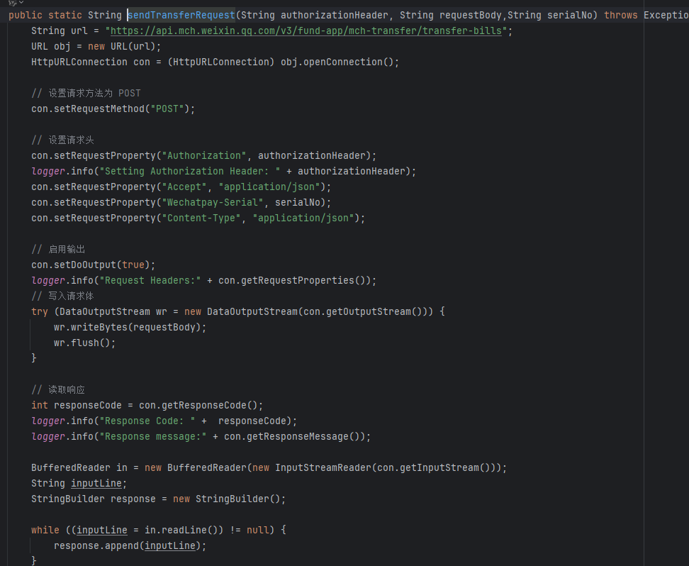
Task: Open the api.mch.weixin.qq.com transfer-bills URL link
Action: pyautogui.click(x=306, y=30)
